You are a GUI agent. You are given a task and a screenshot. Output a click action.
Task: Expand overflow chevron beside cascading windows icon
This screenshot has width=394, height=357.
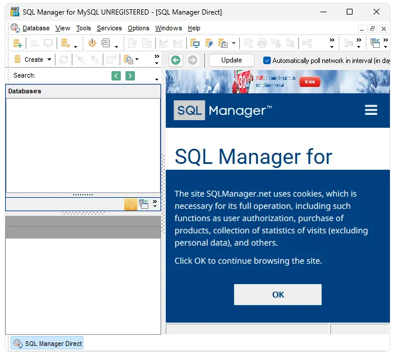385,43
